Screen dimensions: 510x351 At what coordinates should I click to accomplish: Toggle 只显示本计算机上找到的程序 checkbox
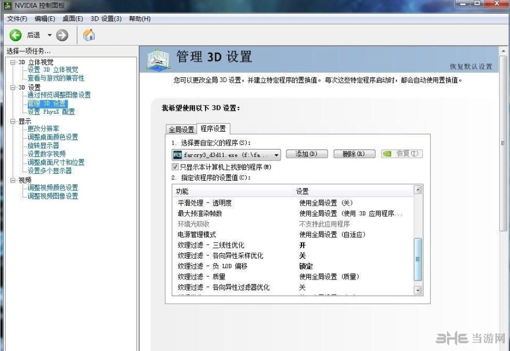click(x=175, y=167)
